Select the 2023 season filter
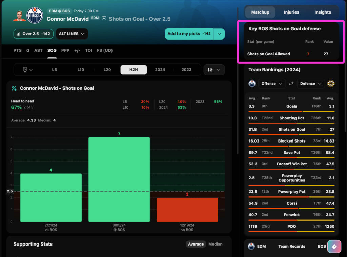The width and height of the screenshot is (347, 257). [x=186, y=70]
